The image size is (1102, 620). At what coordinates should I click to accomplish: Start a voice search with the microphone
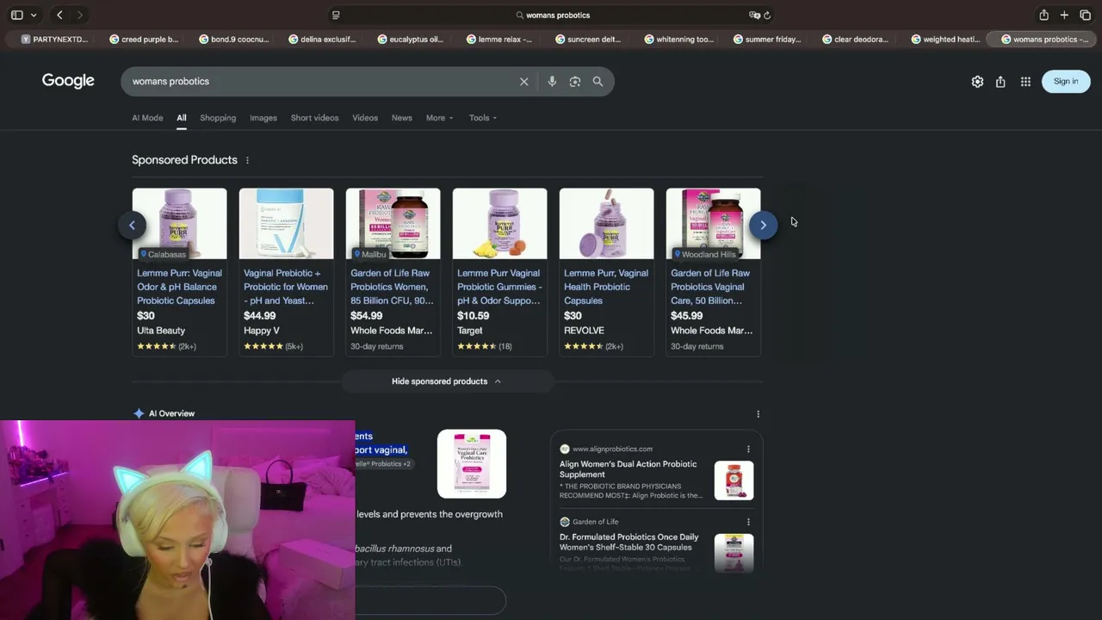coord(552,82)
